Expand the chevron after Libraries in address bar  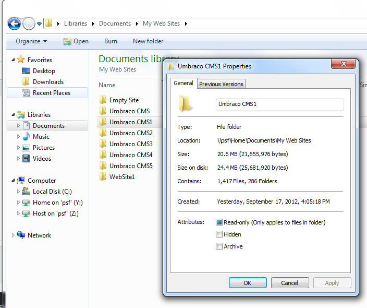93,23
